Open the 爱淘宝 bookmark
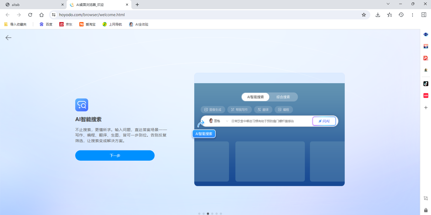431x215 pixels. point(87,24)
